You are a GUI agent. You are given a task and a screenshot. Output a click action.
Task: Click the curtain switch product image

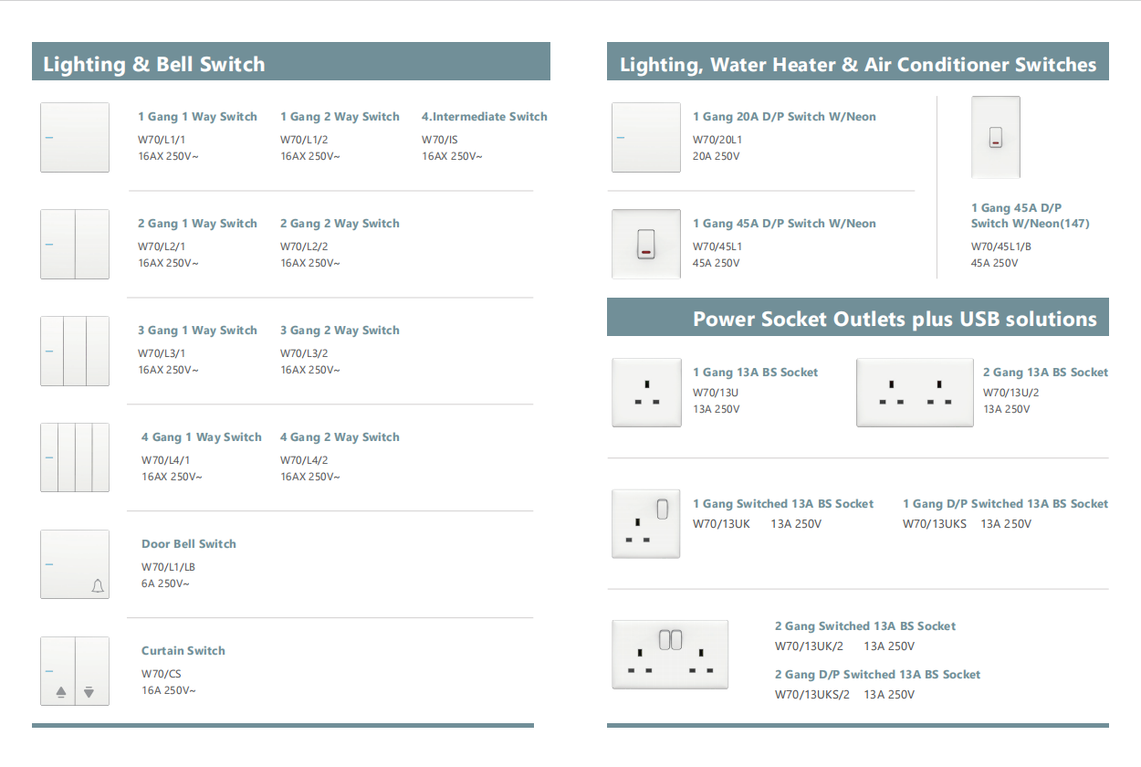point(75,671)
